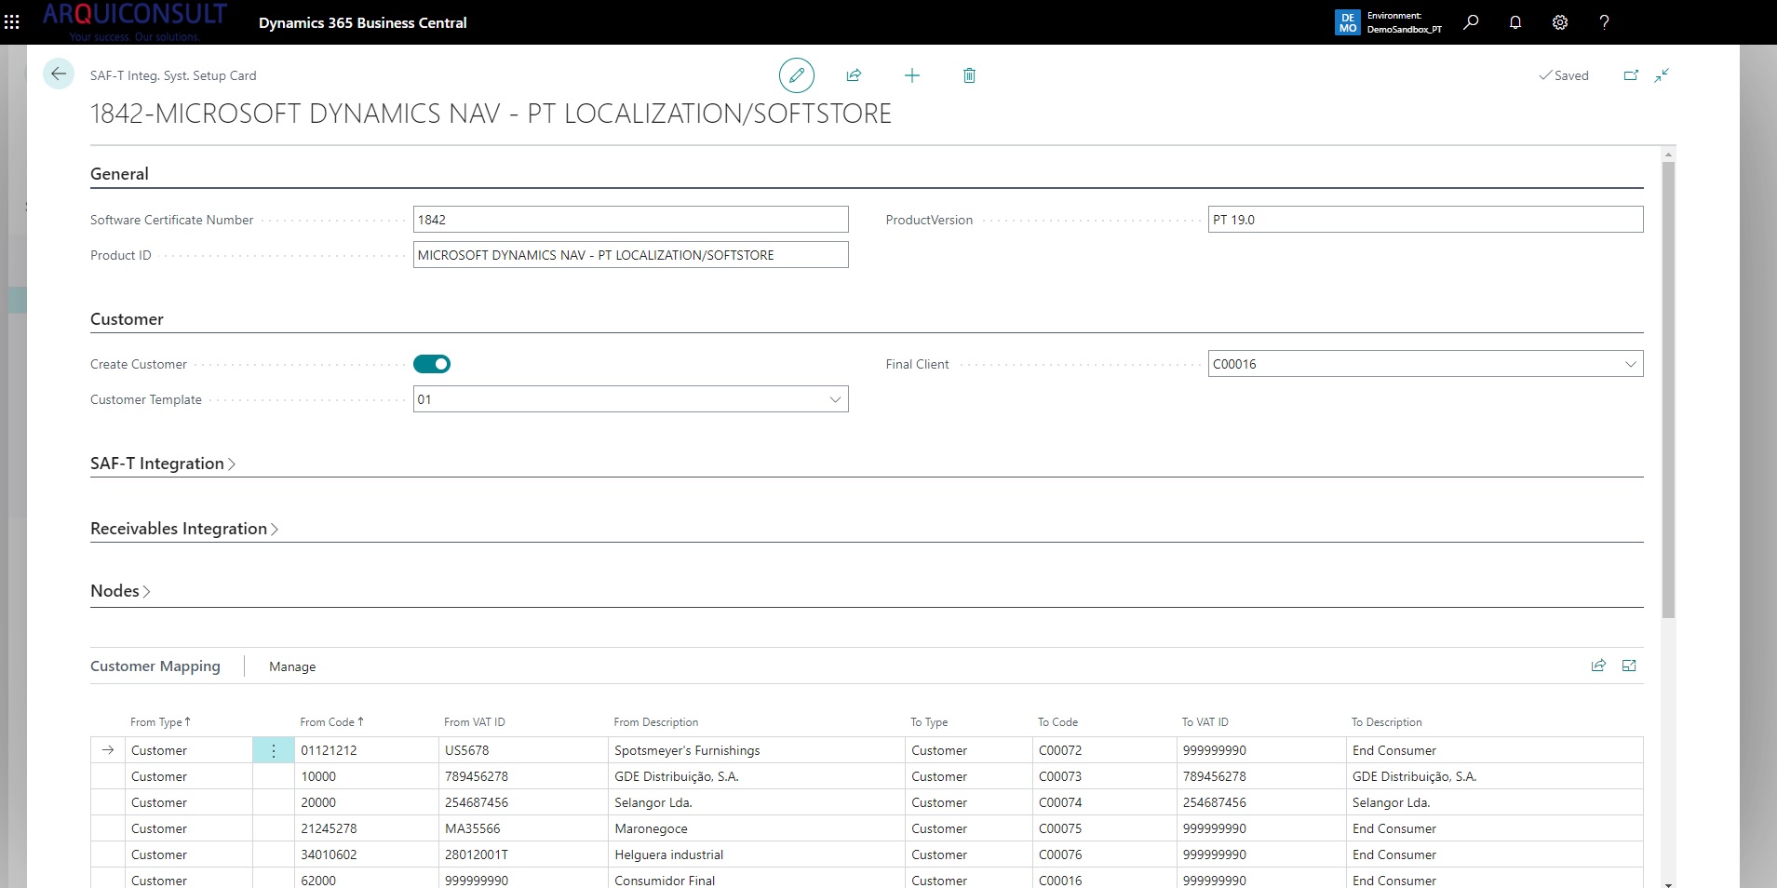Open the Manage menu in Customer Mapping
Screen dimensions: 1777x888
(292, 666)
